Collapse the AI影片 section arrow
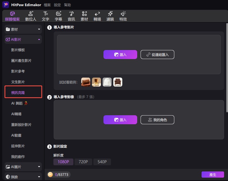Viewport: 228px width, 181px height. tap(39, 39)
